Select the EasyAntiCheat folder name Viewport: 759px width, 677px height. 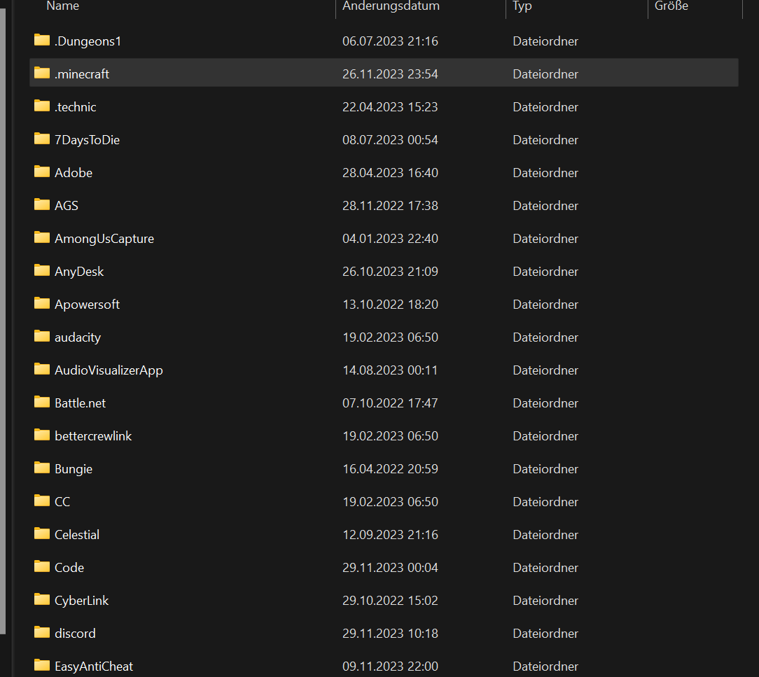point(94,666)
